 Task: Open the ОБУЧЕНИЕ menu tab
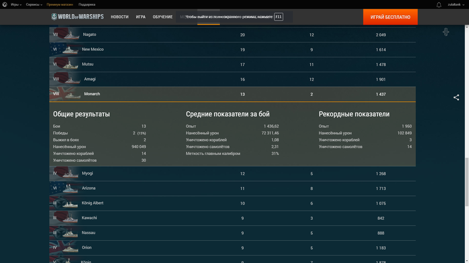pyautogui.click(x=162, y=17)
